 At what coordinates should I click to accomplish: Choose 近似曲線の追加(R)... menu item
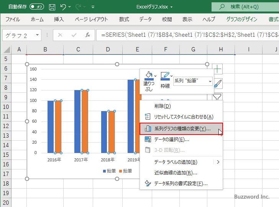[x=181, y=173]
